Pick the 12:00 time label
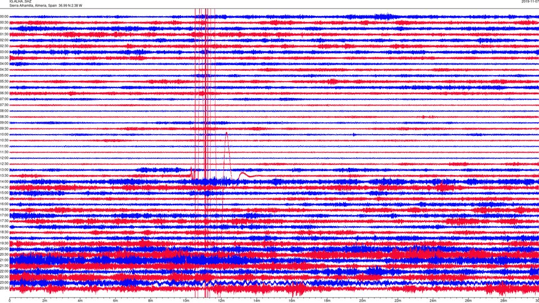Image resolution: width=539 pixels, height=303 pixels. 4,158
